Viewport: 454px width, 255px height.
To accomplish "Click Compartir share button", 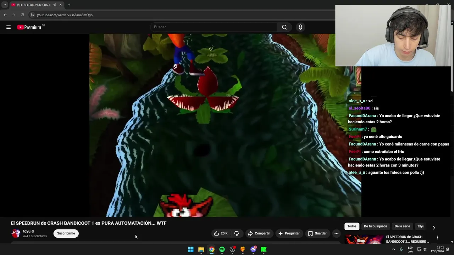I will tap(259, 233).
